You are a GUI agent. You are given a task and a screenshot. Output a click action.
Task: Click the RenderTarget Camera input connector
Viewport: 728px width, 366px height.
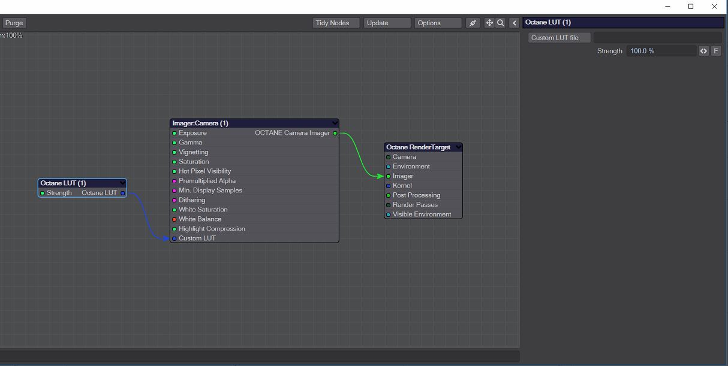389,157
